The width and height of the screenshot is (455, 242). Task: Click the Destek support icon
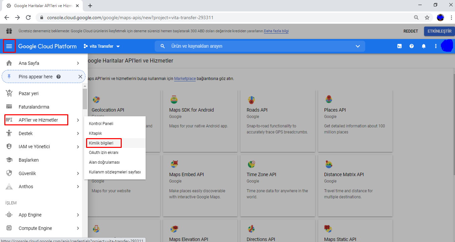point(9,133)
